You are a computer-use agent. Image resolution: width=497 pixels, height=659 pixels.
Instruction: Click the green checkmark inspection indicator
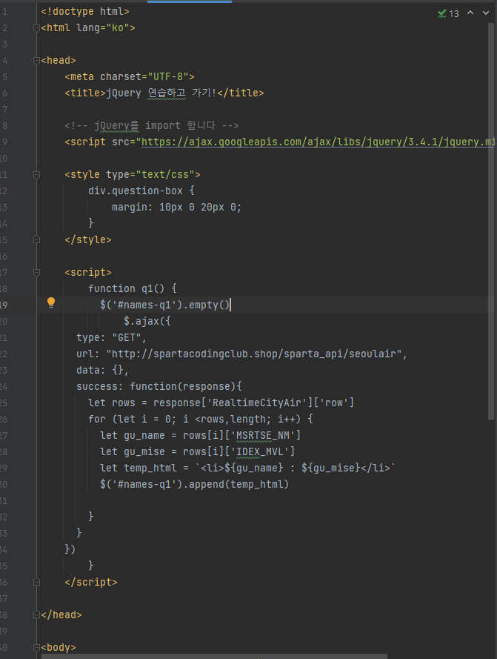coord(441,14)
